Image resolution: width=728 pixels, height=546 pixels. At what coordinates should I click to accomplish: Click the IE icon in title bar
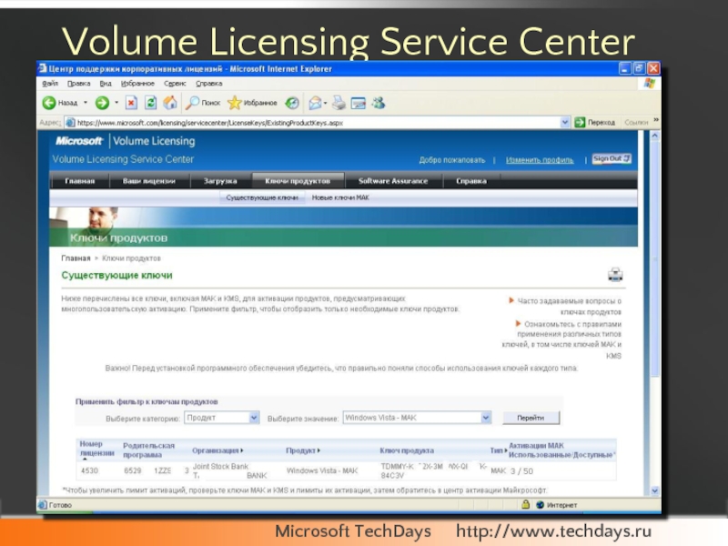click(42, 69)
